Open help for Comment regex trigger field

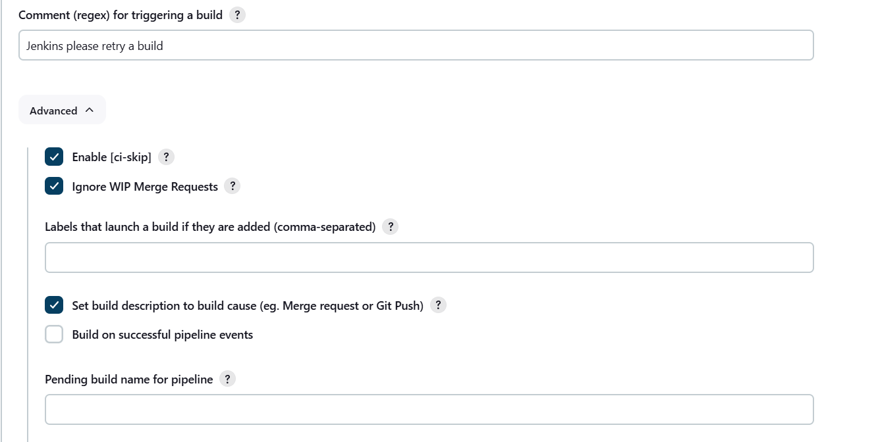pyautogui.click(x=237, y=15)
